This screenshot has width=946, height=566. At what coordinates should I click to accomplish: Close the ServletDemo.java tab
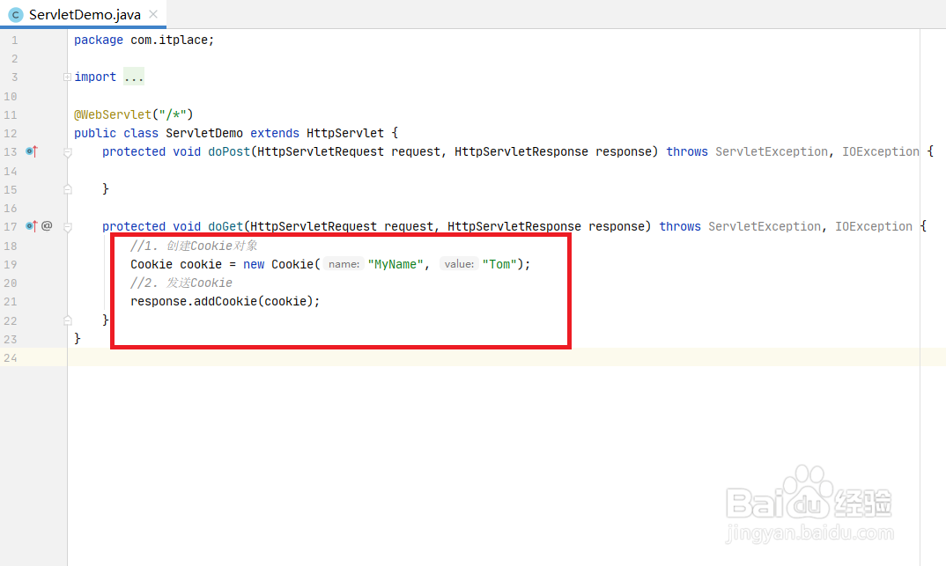[153, 15]
